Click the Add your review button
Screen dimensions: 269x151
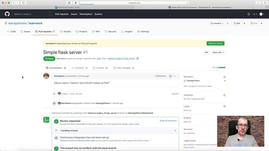coord(215,44)
